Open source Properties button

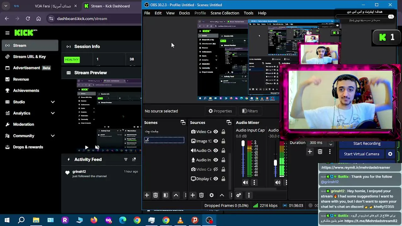click(x=220, y=111)
